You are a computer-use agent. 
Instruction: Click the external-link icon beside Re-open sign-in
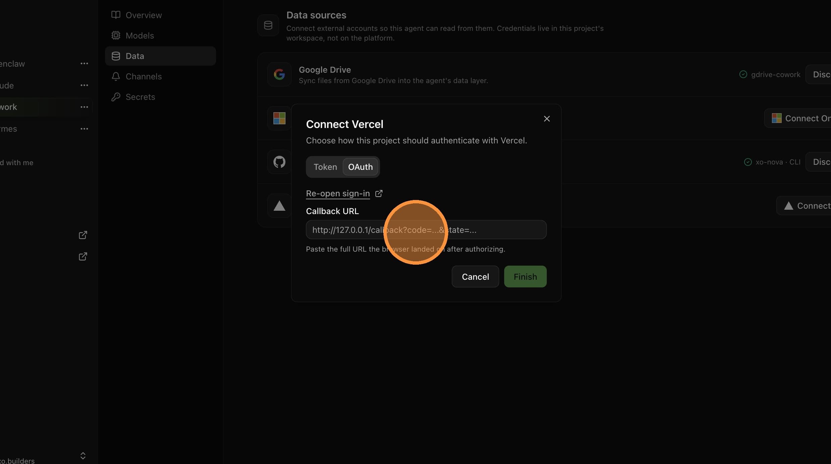click(x=379, y=193)
